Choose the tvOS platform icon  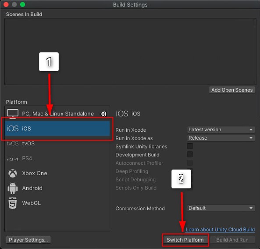(x=13, y=143)
